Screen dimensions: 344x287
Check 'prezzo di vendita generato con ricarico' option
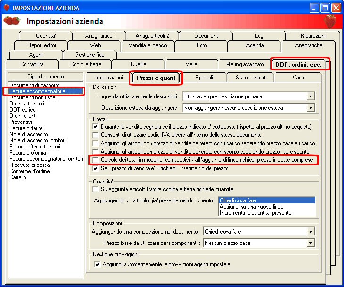coord(95,143)
